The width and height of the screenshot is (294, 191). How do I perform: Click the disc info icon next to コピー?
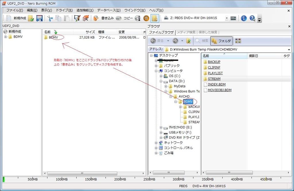[x=138, y=18]
